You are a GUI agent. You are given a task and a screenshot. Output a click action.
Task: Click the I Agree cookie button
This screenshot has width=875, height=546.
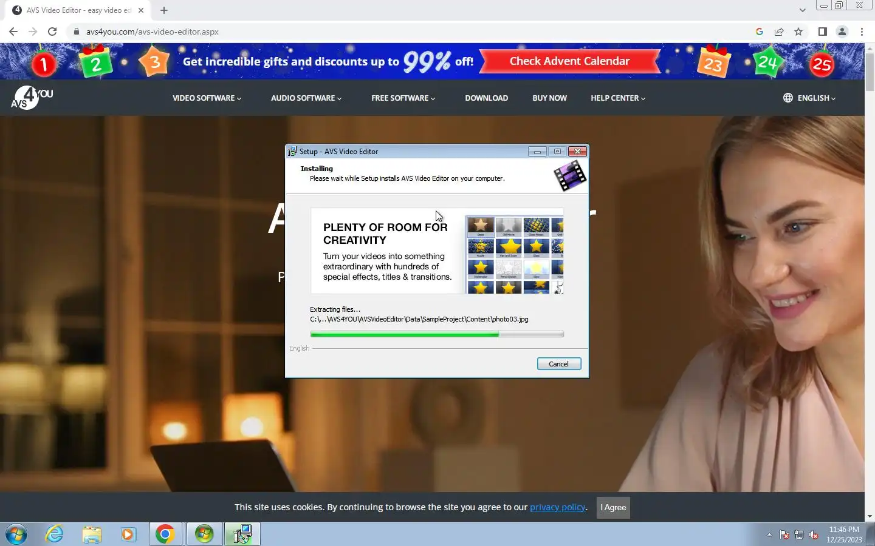point(613,507)
